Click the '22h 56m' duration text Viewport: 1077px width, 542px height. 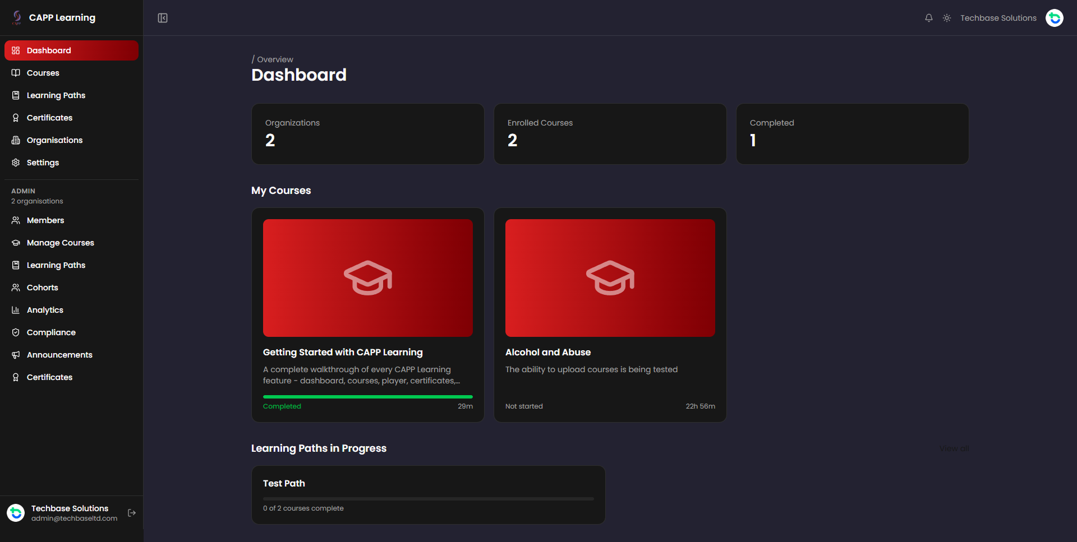pyautogui.click(x=700, y=406)
